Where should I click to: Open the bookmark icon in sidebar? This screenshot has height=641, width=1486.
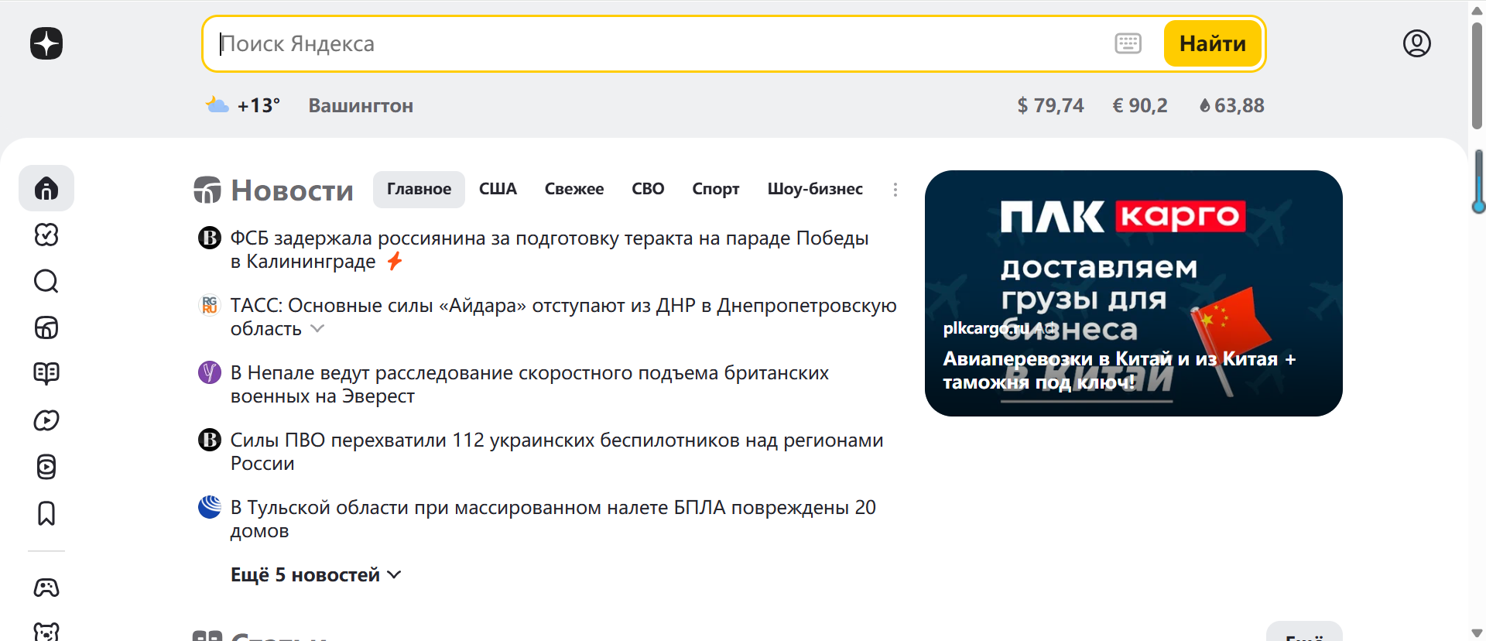coord(46,513)
